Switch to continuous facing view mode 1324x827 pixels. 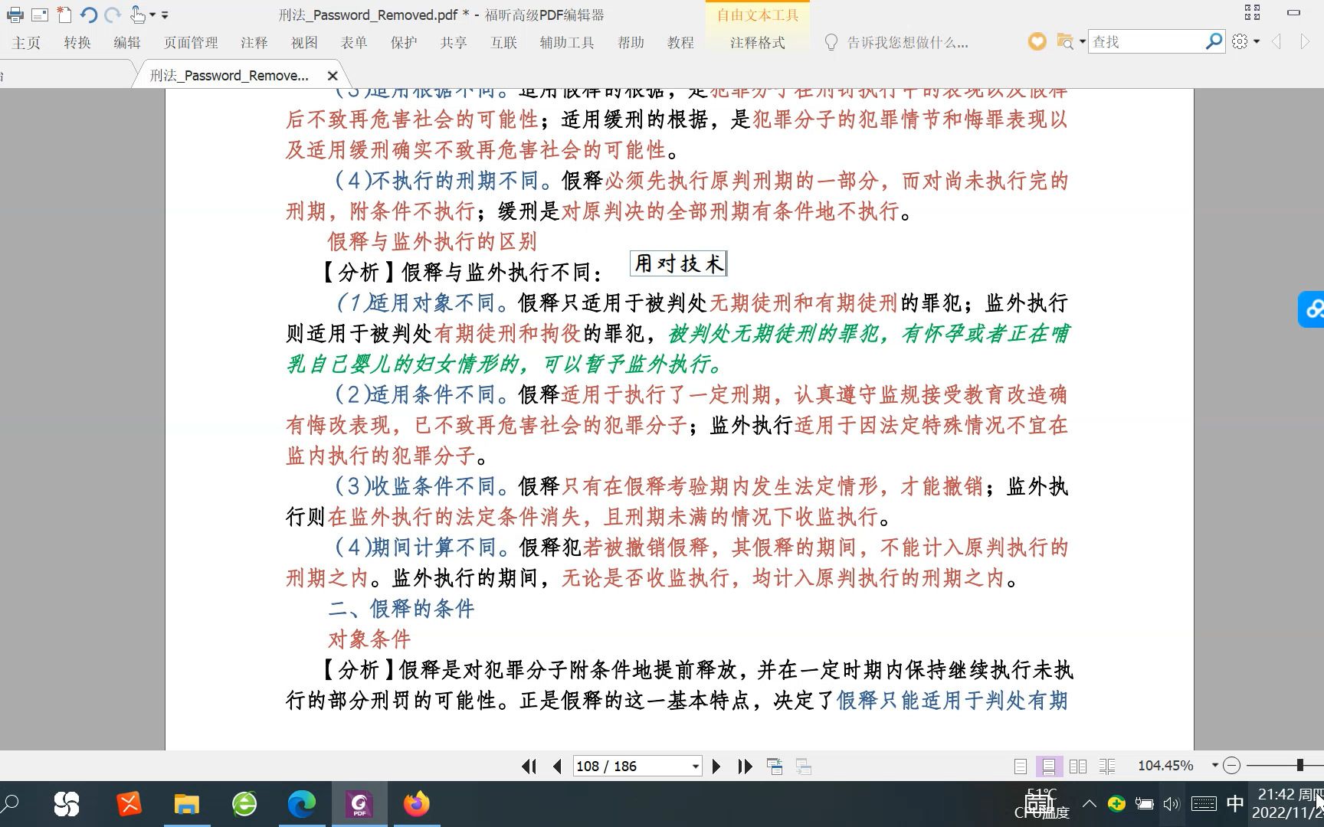coord(1107,767)
